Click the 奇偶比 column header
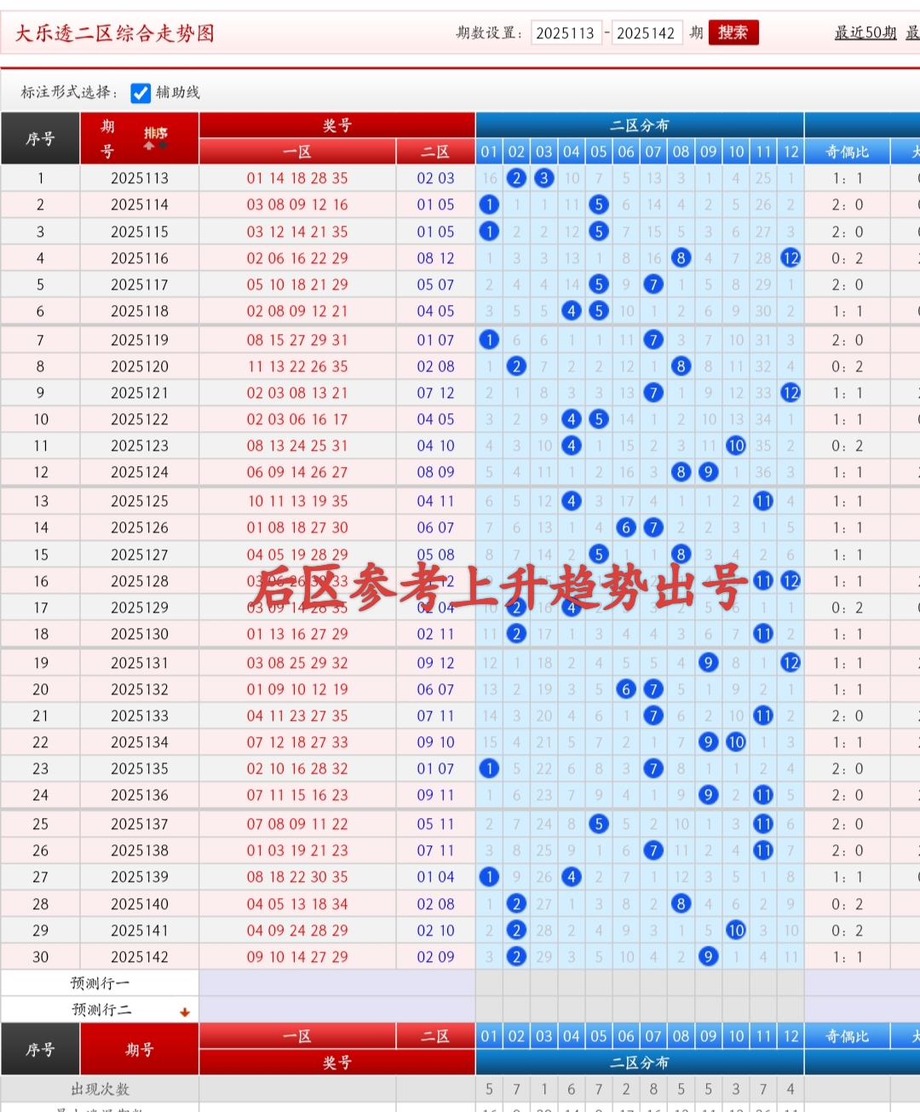This screenshot has width=920, height=1112. [x=847, y=151]
